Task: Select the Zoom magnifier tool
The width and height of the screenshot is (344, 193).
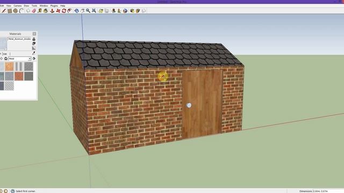Action: pyautogui.click(x=88, y=11)
